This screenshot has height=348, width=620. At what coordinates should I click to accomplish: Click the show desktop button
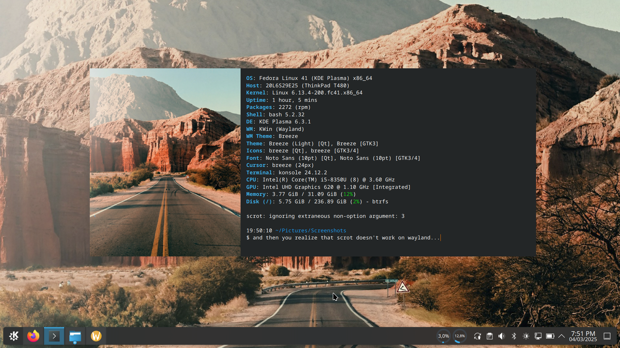click(607, 336)
